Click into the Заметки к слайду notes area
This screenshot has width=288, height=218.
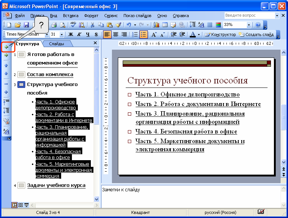pos(191,196)
